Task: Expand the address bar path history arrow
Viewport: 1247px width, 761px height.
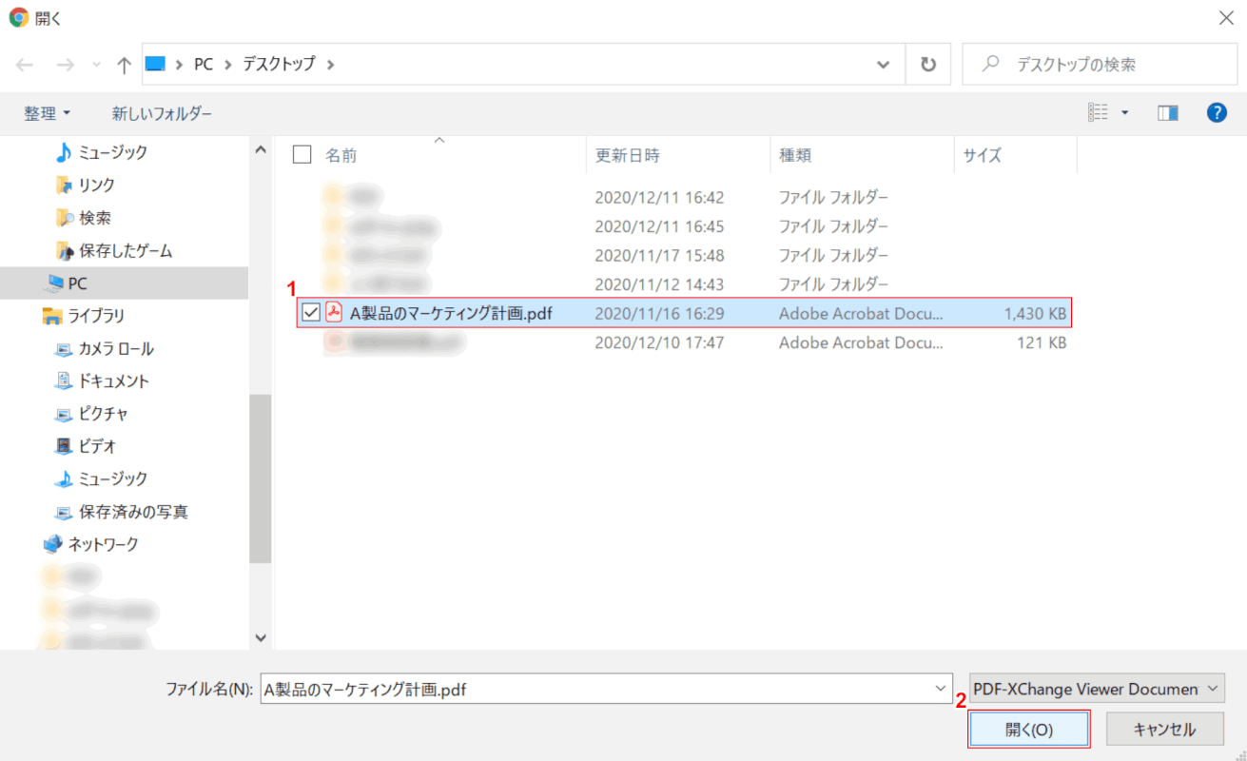Action: (x=883, y=65)
